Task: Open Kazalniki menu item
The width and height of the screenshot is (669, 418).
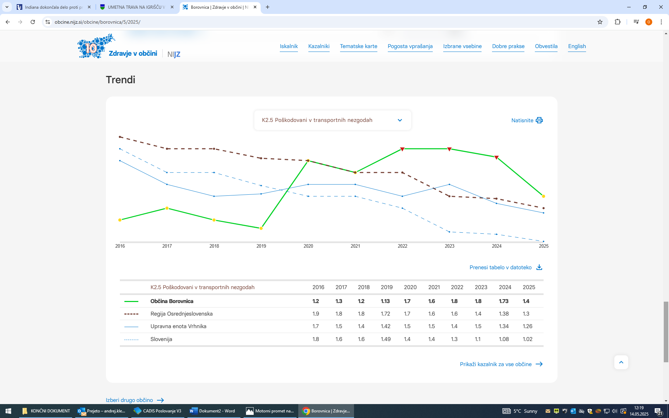Action: tap(319, 46)
